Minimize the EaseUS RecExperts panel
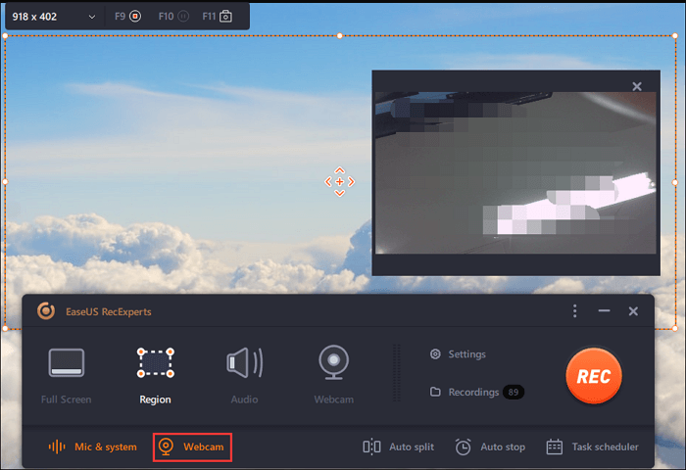Viewport: 686px width, 470px height. click(605, 310)
